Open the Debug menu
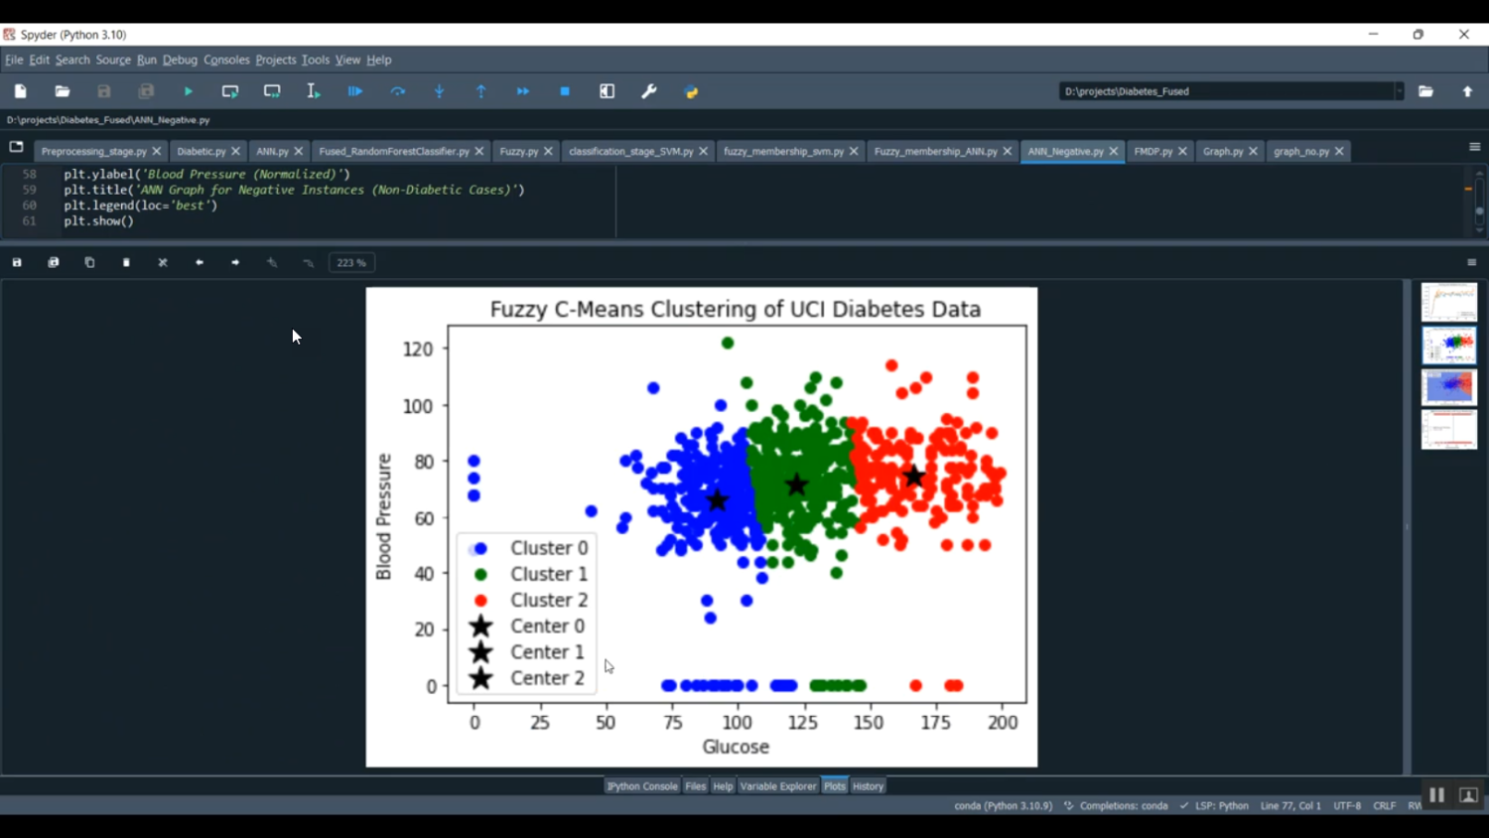Screen dimensions: 1489x838 point(179,60)
